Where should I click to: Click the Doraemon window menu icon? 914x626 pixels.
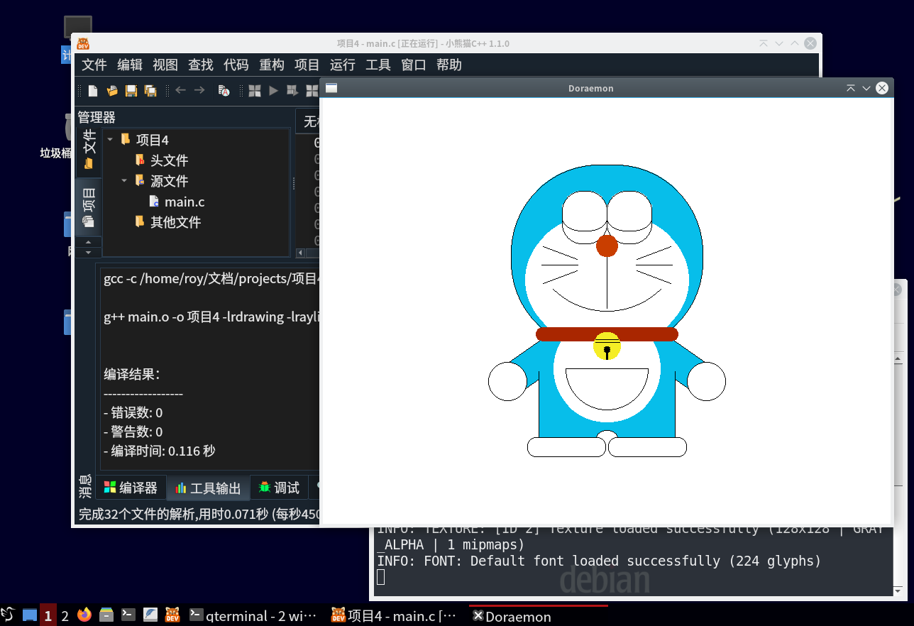pyautogui.click(x=331, y=88)
